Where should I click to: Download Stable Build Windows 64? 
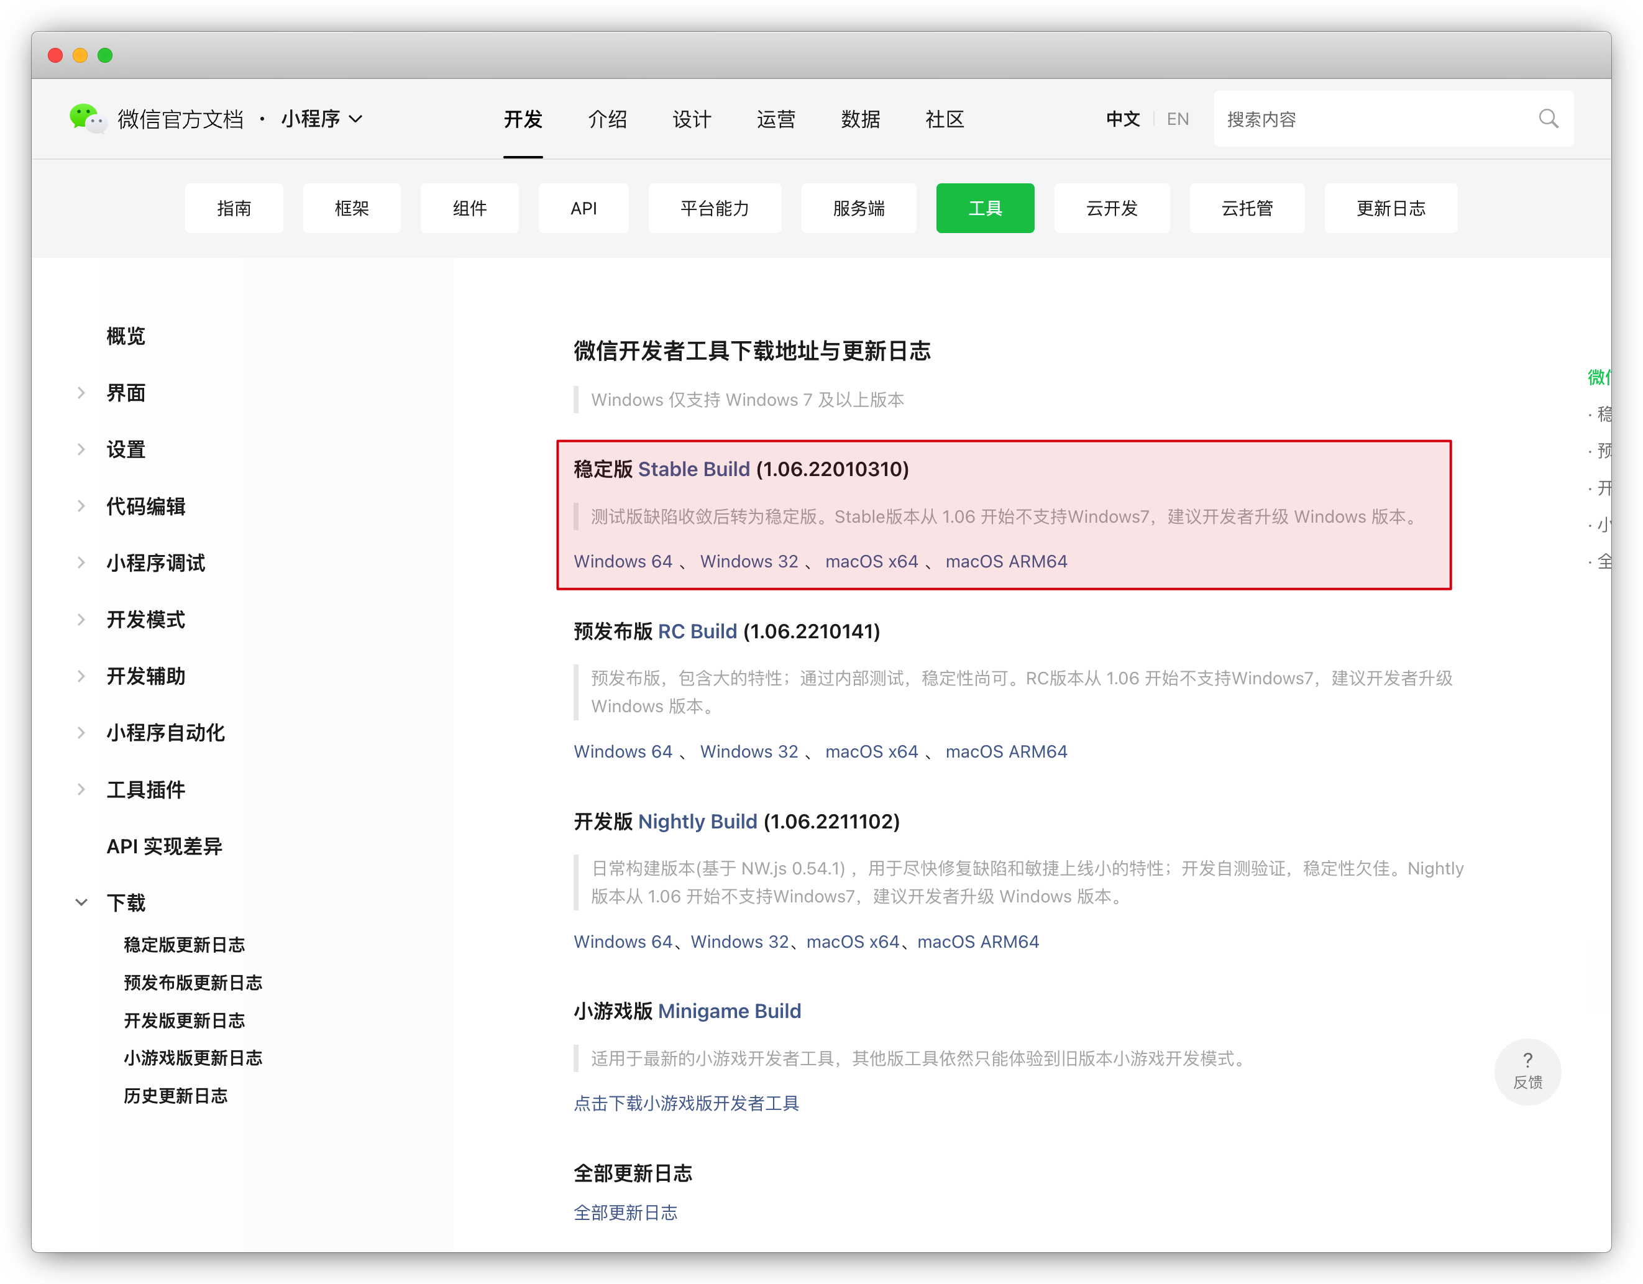[623, 561]
